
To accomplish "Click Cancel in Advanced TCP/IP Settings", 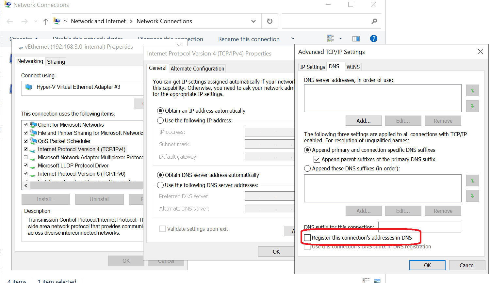I will point(467,265).
